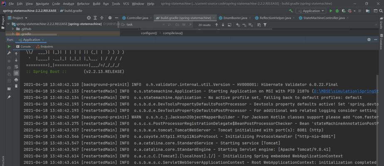384x166 pixels.
Task: Open the VCS menu
Action: pyautogui.click(x=126, y=4)
